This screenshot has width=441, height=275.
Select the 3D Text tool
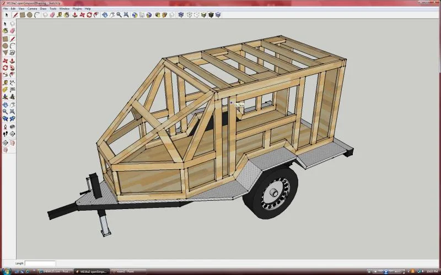(12, 97)
